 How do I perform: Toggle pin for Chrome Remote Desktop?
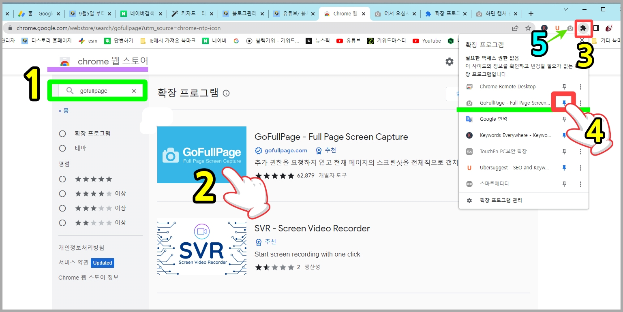(x=564, y=87)
